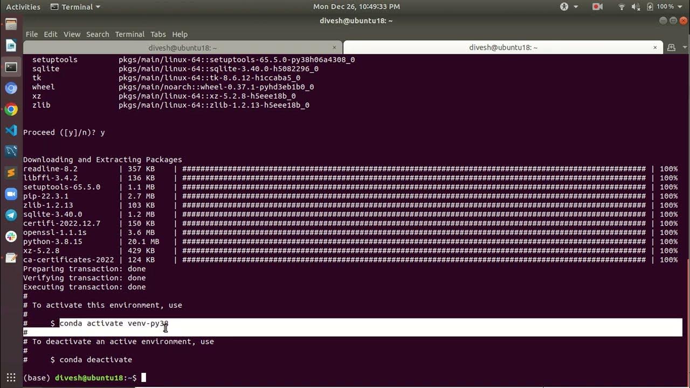Minimize the terminal window
Viewport: 690px width, 388px height.
[x=663, y=20]
